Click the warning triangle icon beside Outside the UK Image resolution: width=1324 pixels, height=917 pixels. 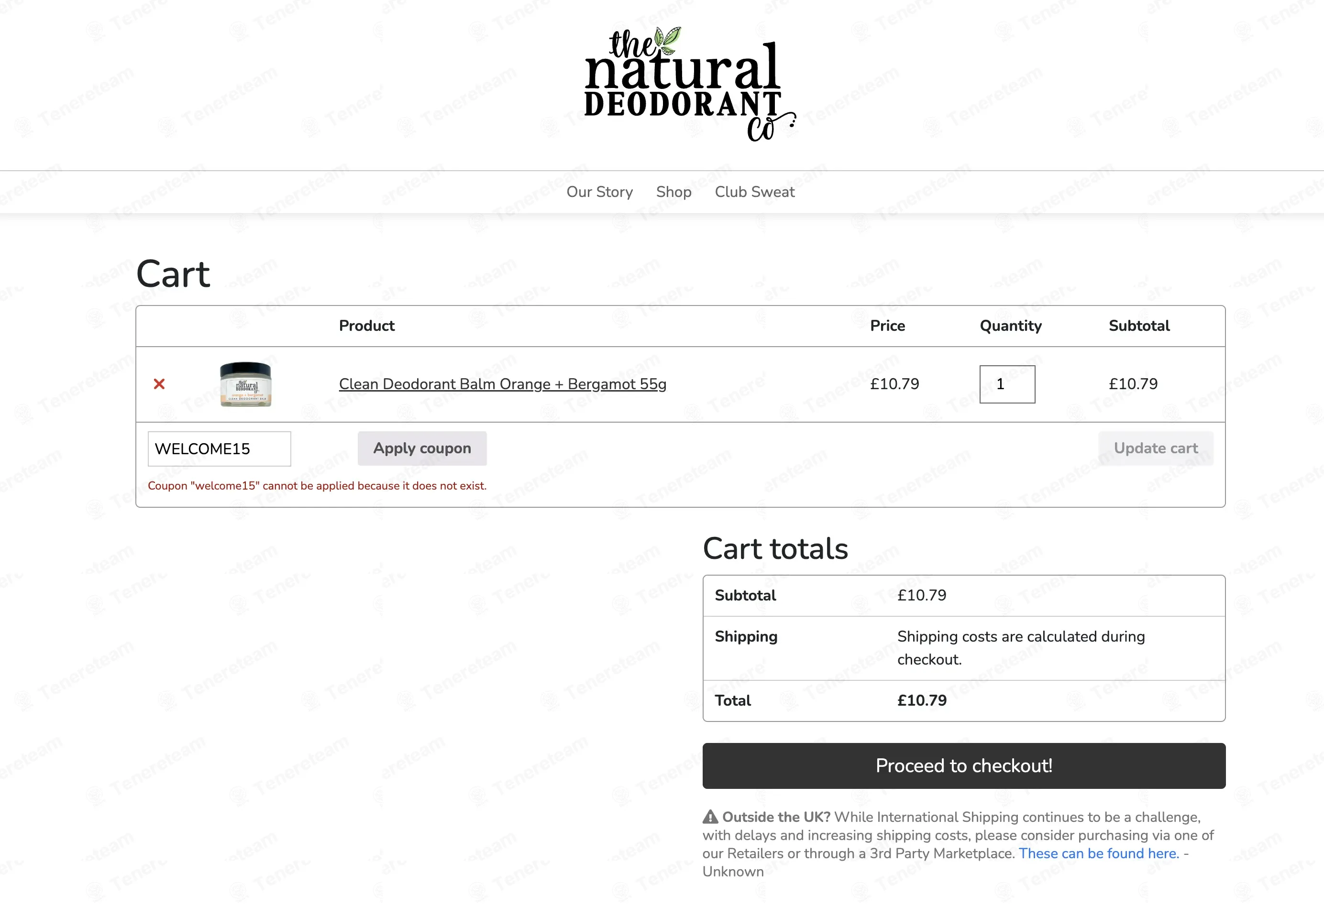[710, 817]
